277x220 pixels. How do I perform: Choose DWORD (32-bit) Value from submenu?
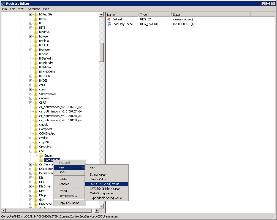click(x=107, y=184)
